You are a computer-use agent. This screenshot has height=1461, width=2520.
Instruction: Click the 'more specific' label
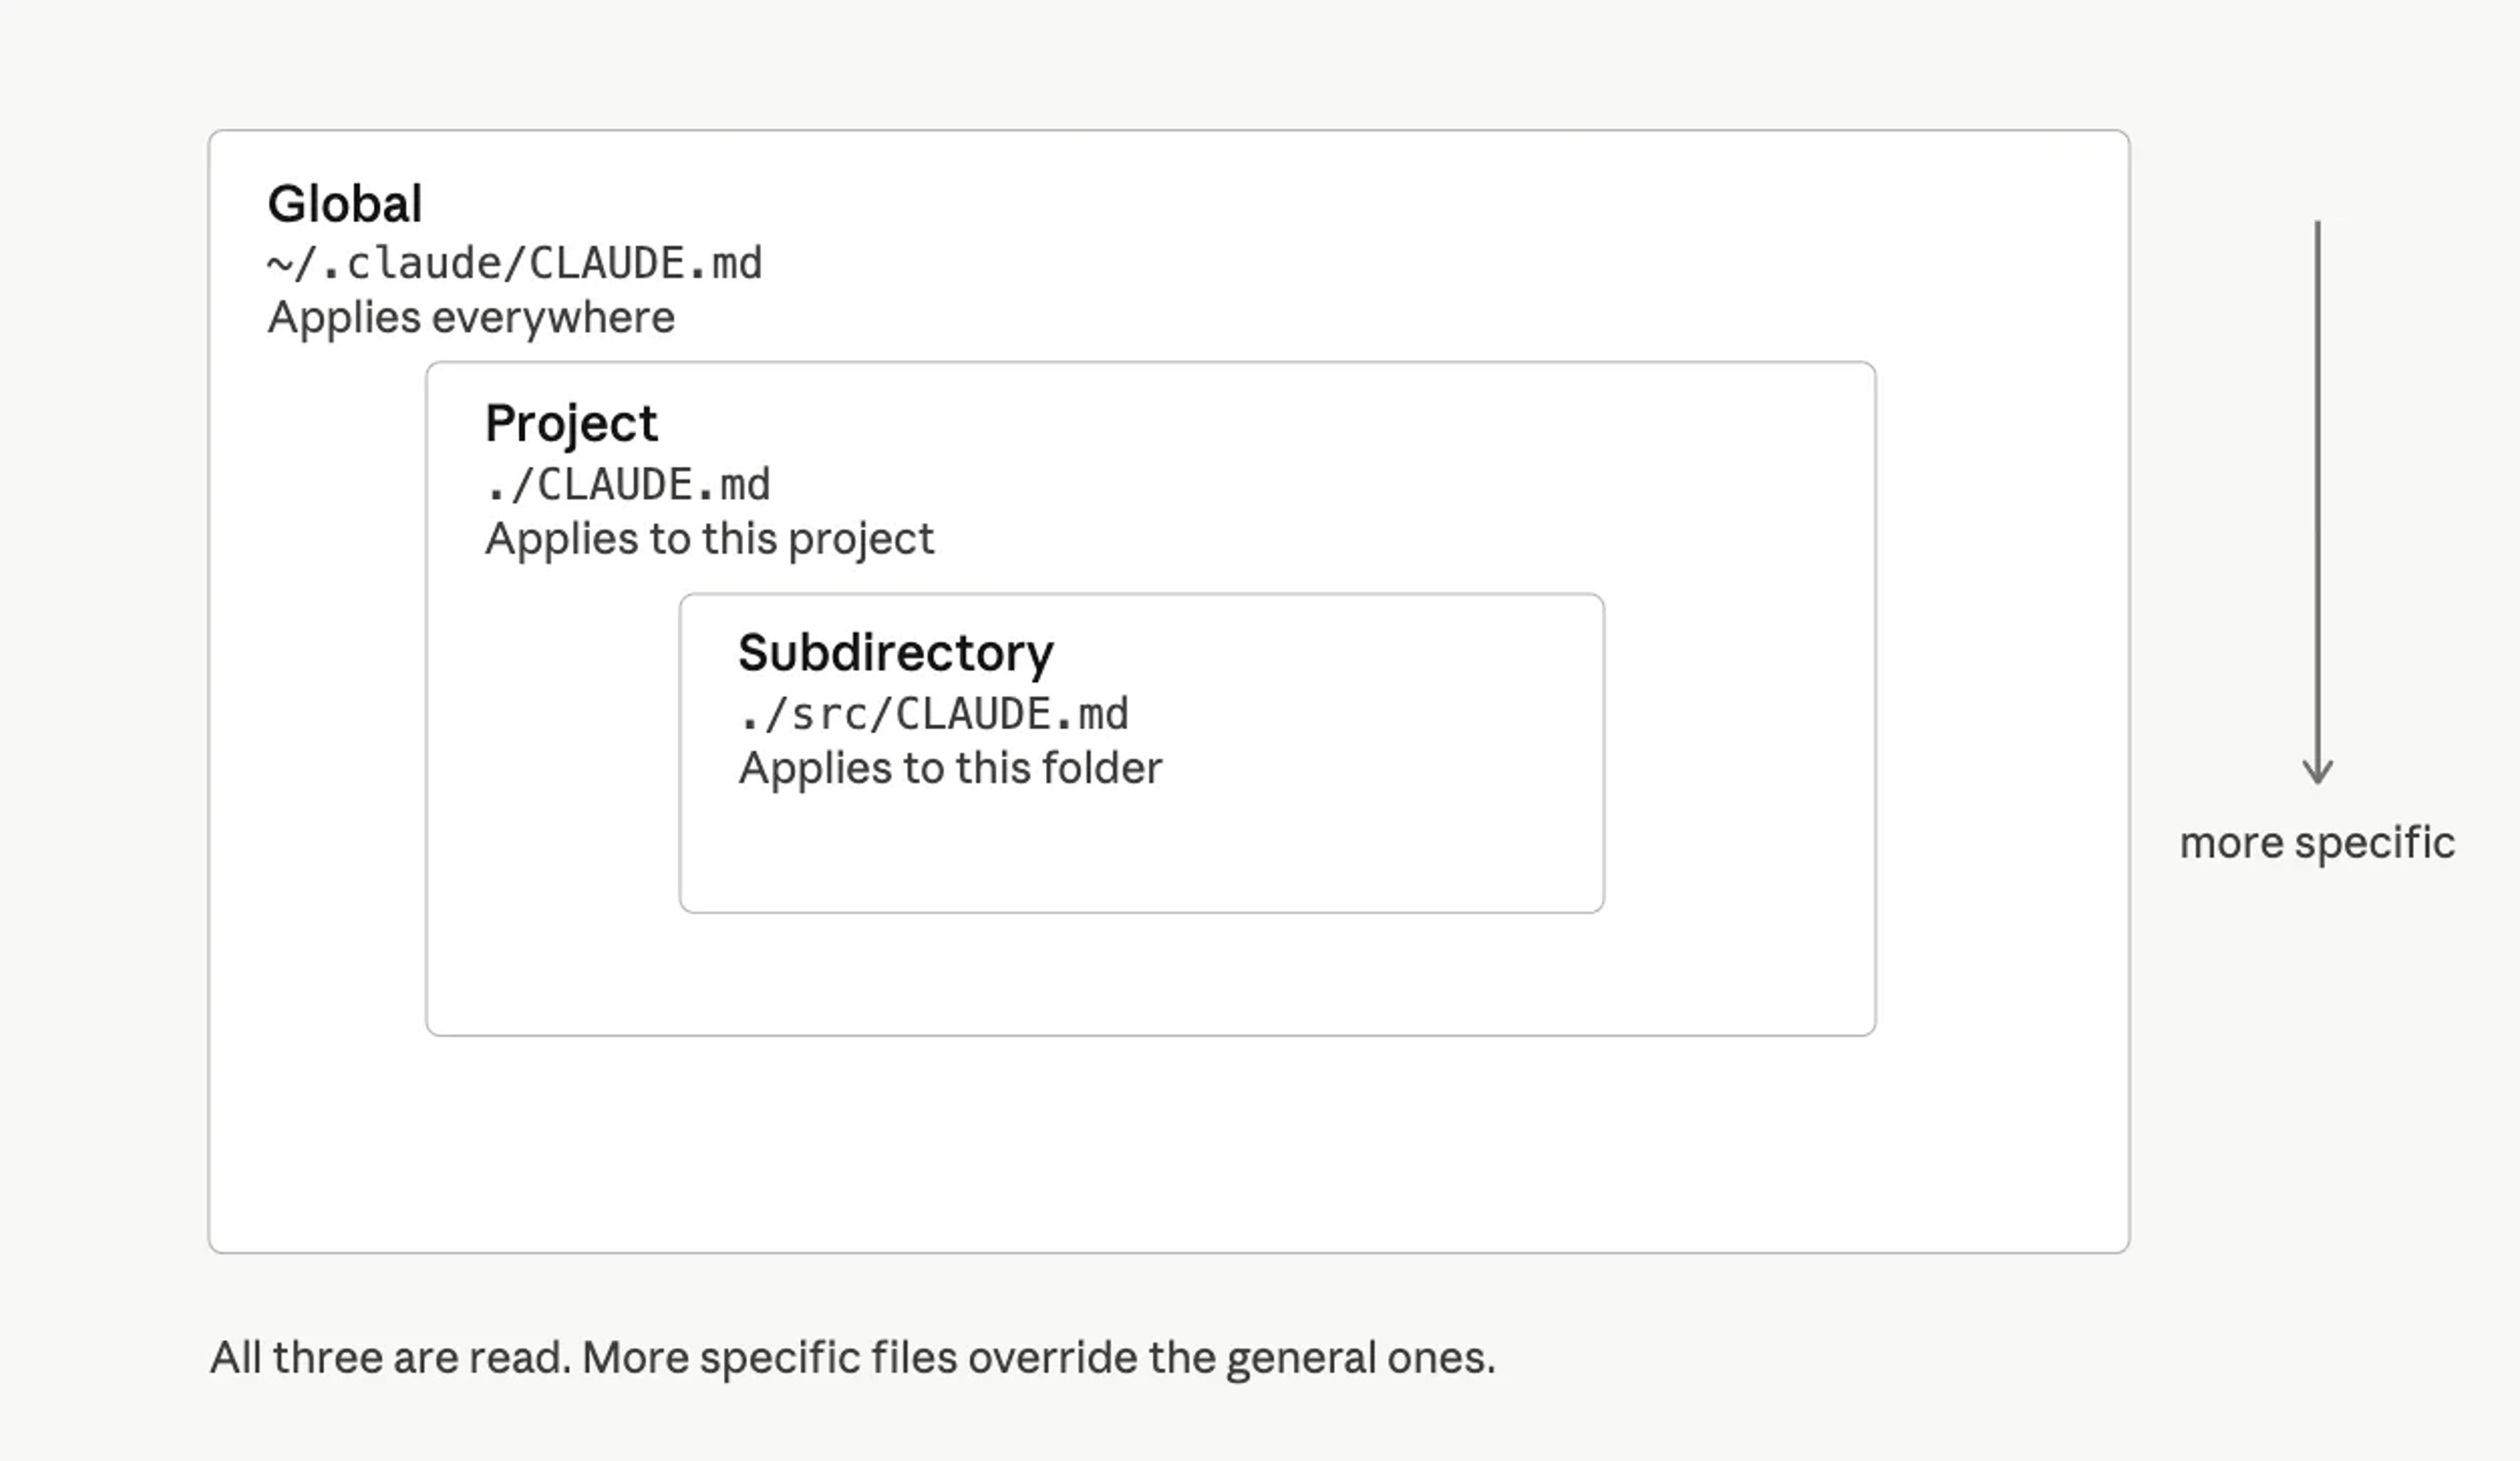click(2317, 843)
